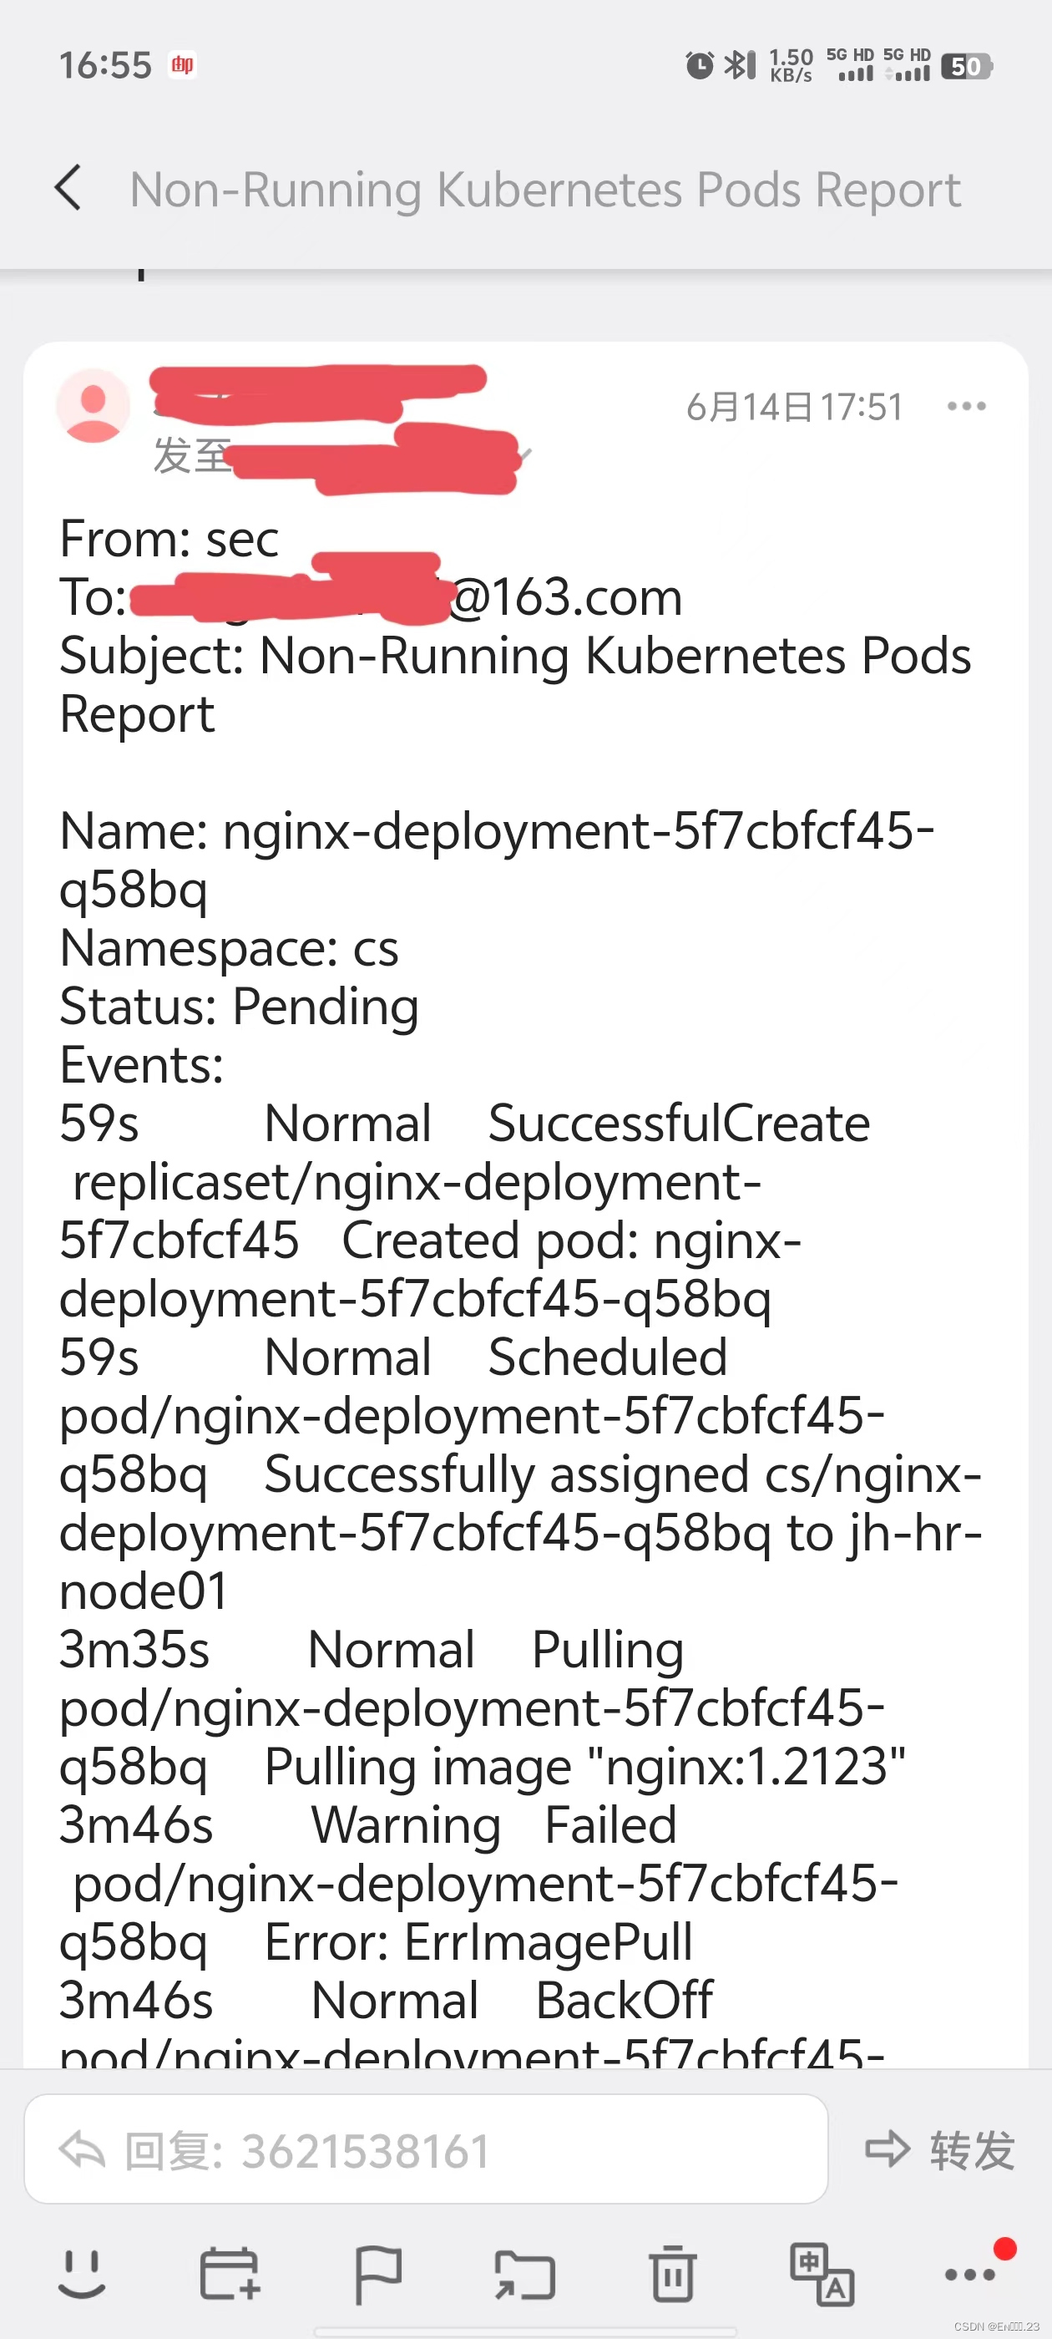Open the reply arrow inside the reply bar
The height and width of the screenshot is (2339, 1052).
tap(84, 2150)
